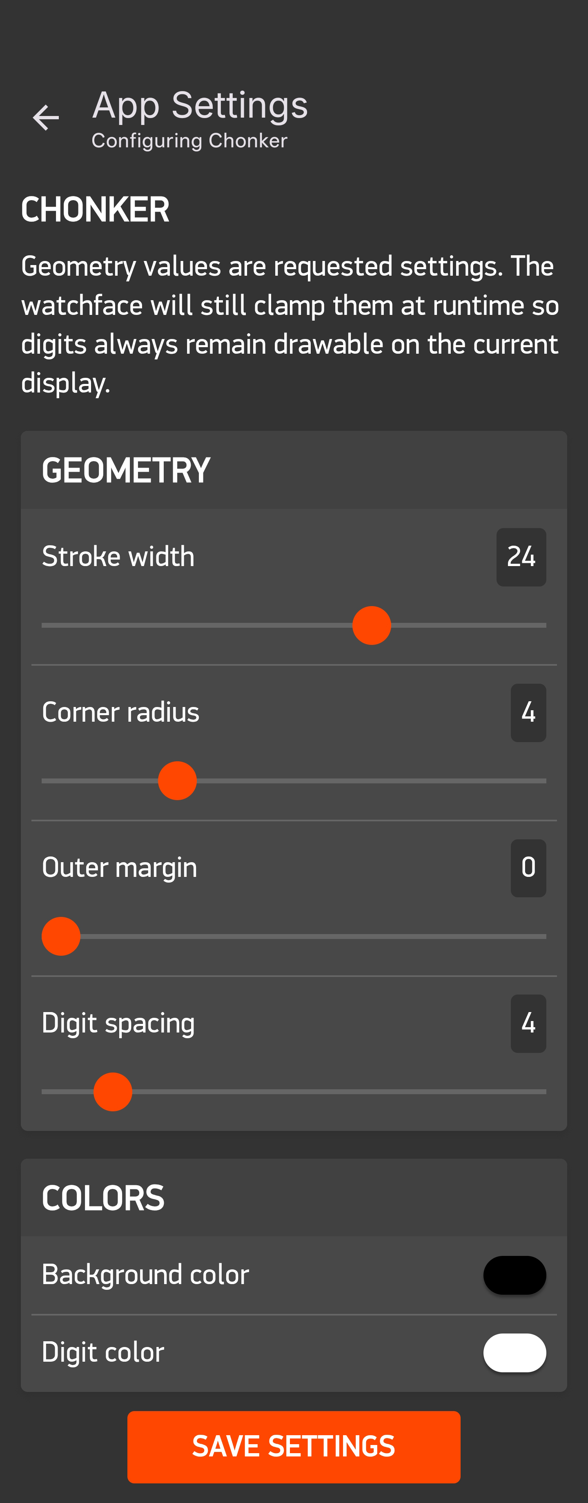
Task: Tap the Digit color row label
Action: tap(103, 1352)
